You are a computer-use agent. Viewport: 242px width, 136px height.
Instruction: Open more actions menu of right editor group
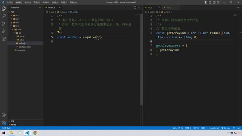pos(238,8)
